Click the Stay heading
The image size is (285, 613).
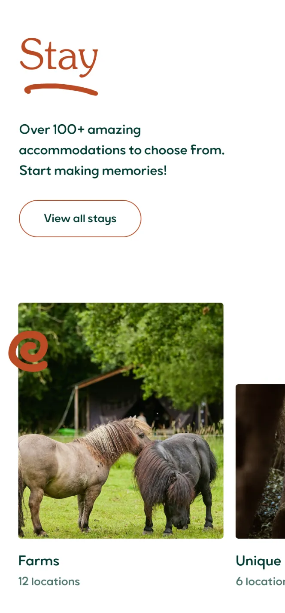(x=59, y=55)
